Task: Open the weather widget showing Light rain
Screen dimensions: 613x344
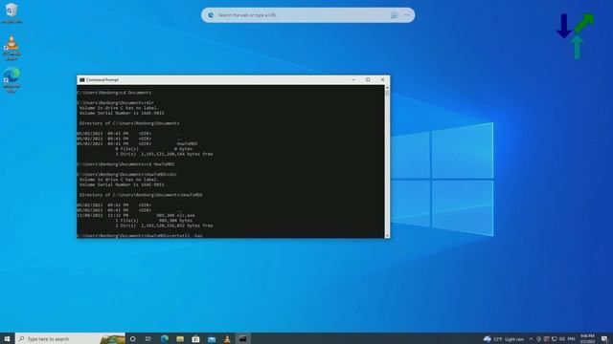Action: 504,339
